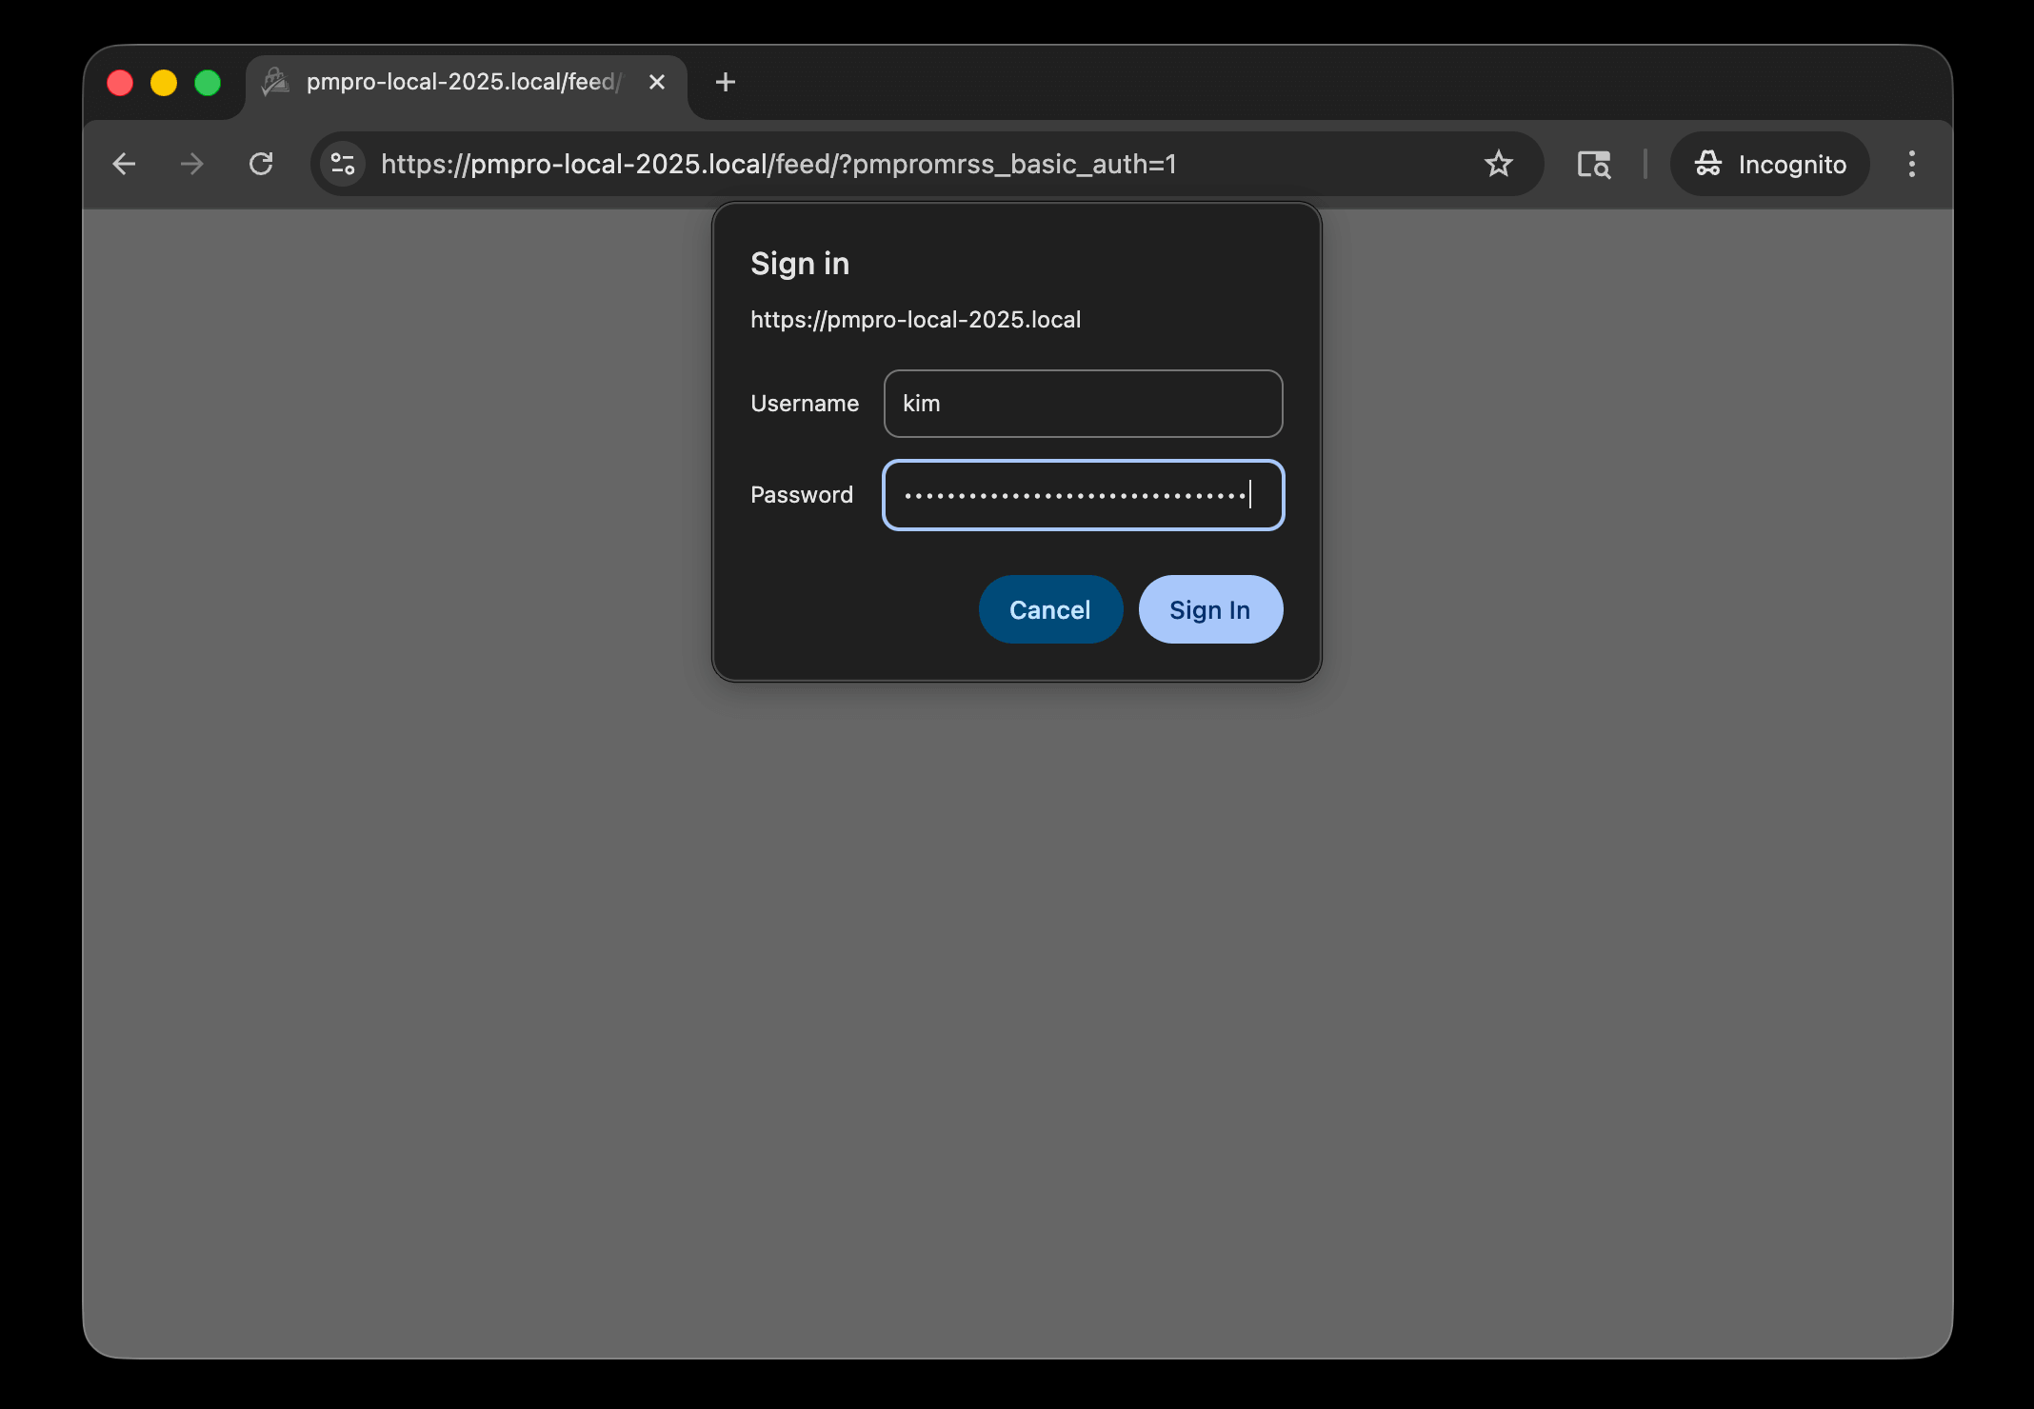Click the search-this-page icon beside the star
This screenshot has height=1409, width=2034.
coord(1595,164)
